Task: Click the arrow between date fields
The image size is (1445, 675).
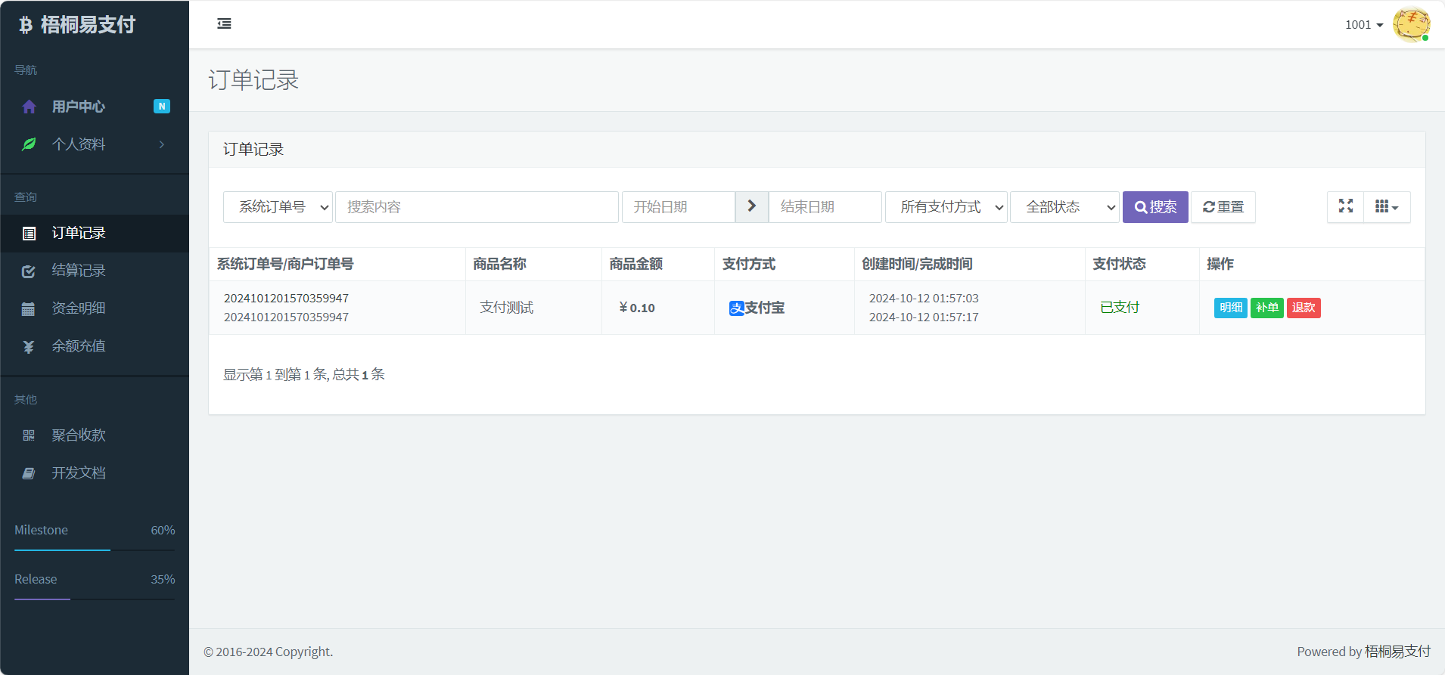Action: [752, 206]
